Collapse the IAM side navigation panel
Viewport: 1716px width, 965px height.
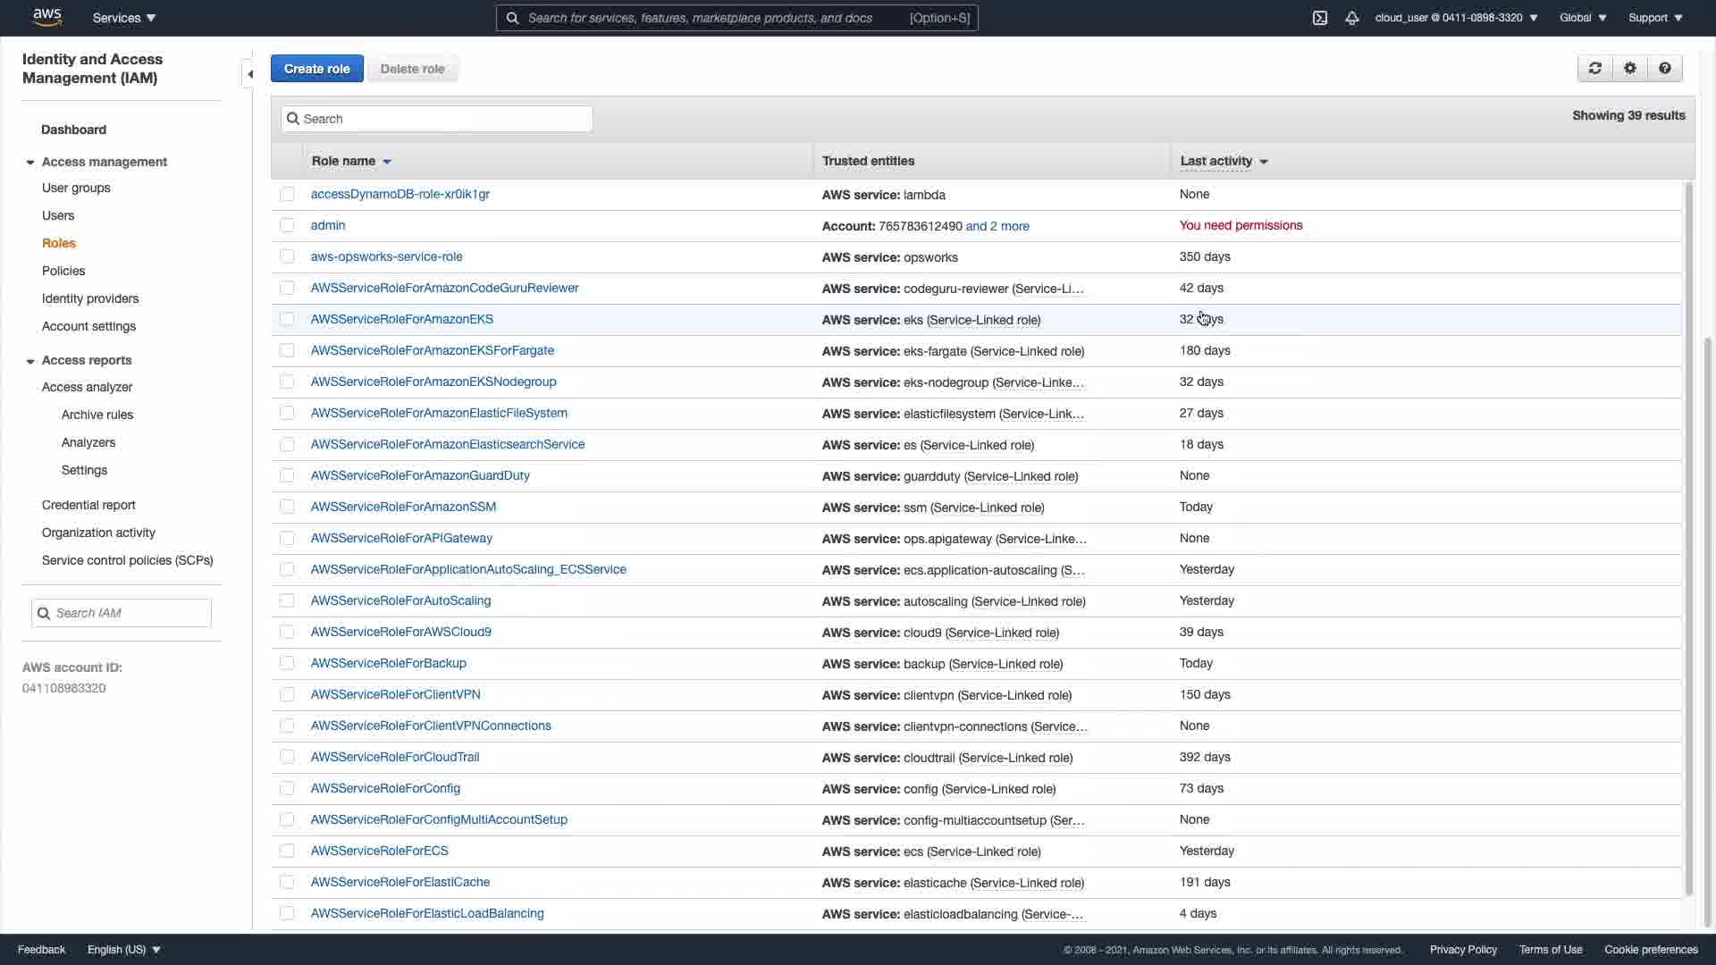[249, 74]
